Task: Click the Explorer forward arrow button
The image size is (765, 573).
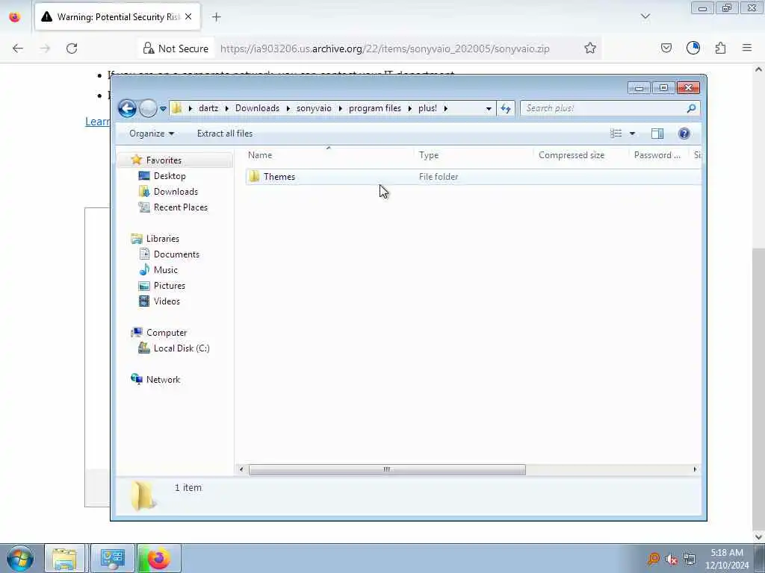Action: click(148, 108)
